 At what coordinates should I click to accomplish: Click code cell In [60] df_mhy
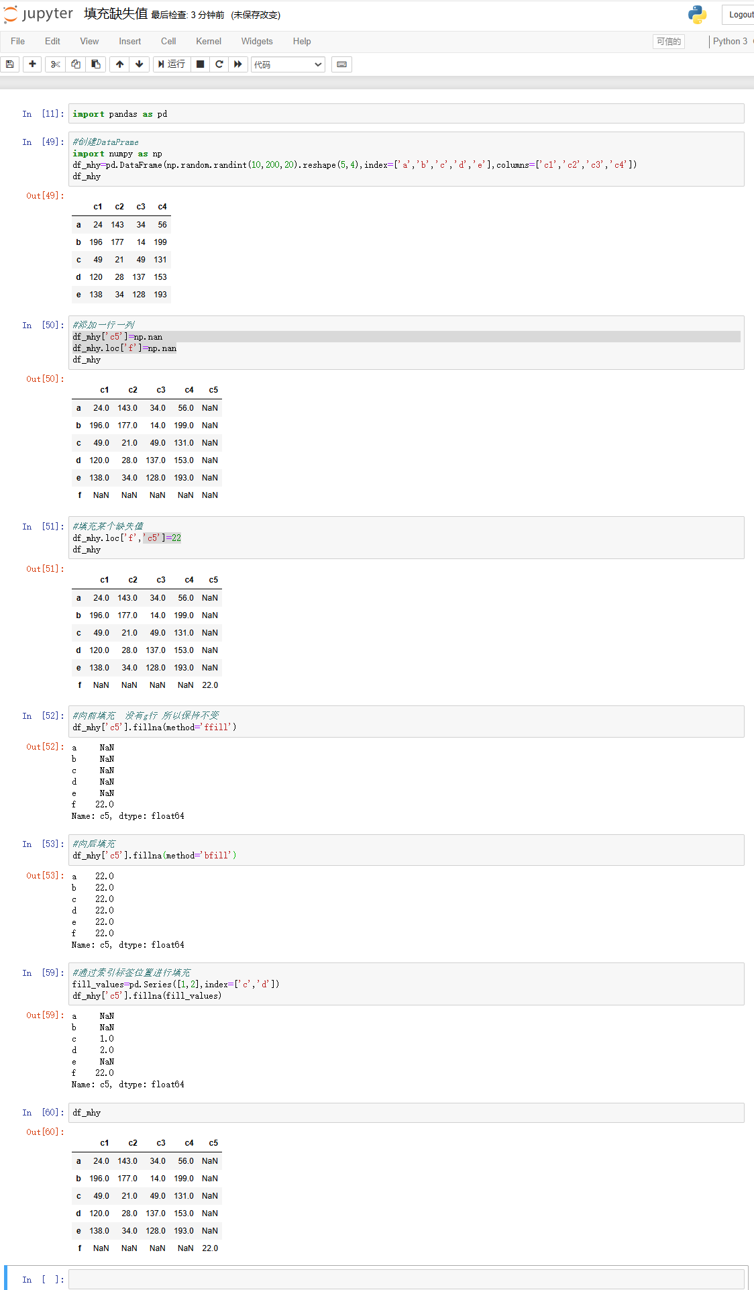[406, 1112]
